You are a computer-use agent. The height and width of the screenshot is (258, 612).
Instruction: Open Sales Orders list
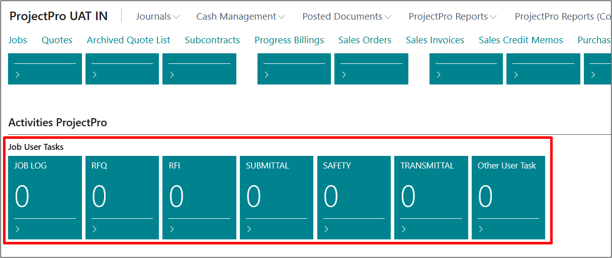[x=365, y=40]
